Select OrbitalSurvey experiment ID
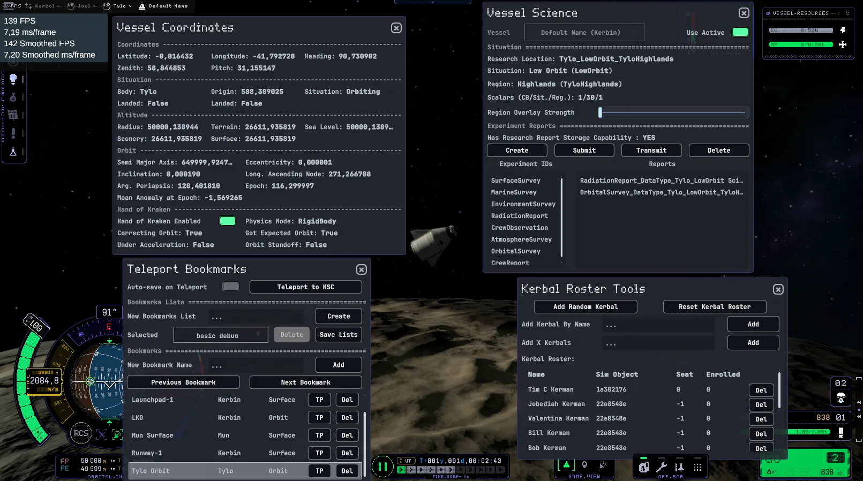 pyautogui.click(x=516, y=251)
